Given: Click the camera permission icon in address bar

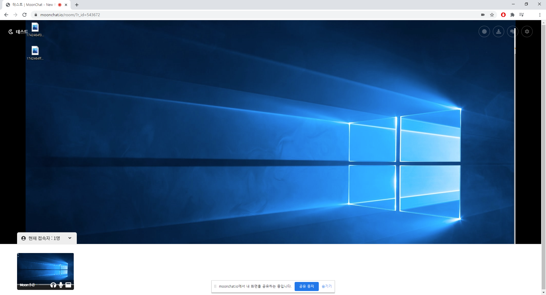Looking at the screenshot, I should pos(483,15).
